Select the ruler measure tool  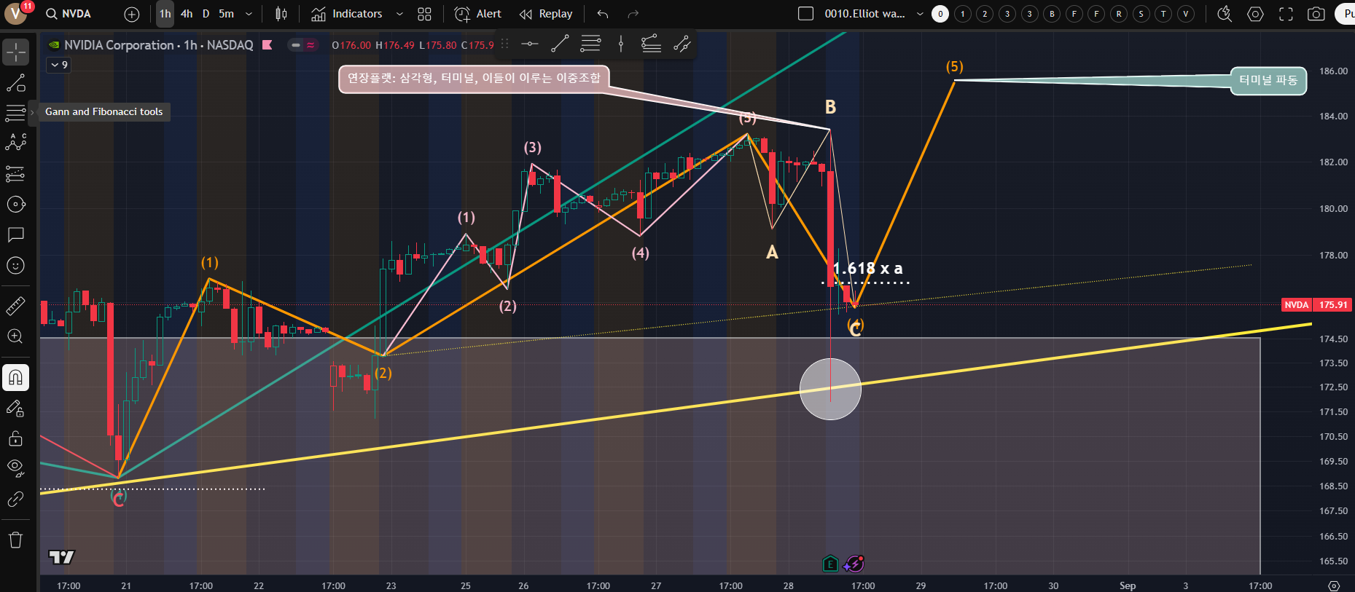coord(15,306)
